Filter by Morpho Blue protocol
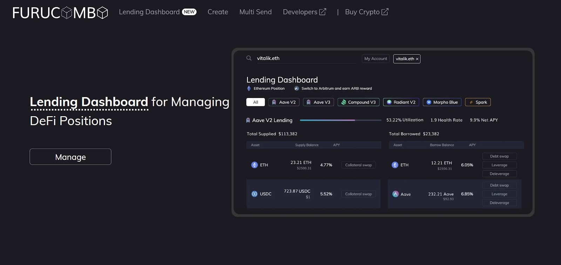The image size is (561, 265). [x=442, y=102]
